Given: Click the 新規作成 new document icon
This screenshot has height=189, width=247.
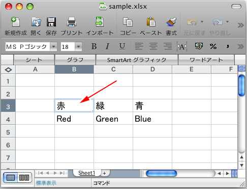Looking at the screenshot, I should tap(16, 22).
